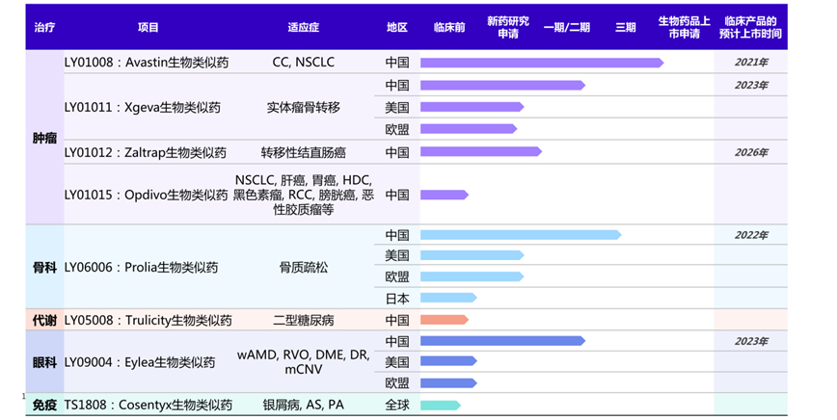Click LY09004:Eylea生物类似药 project name

[x=140, y=362]
